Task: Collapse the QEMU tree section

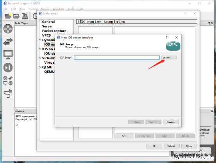Action: click(x=40, y=67)
